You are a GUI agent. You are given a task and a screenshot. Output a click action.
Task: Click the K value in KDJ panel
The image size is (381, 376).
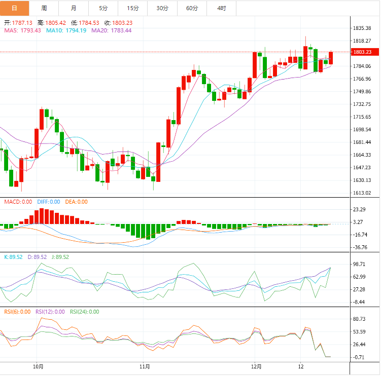tap(13, 257)
